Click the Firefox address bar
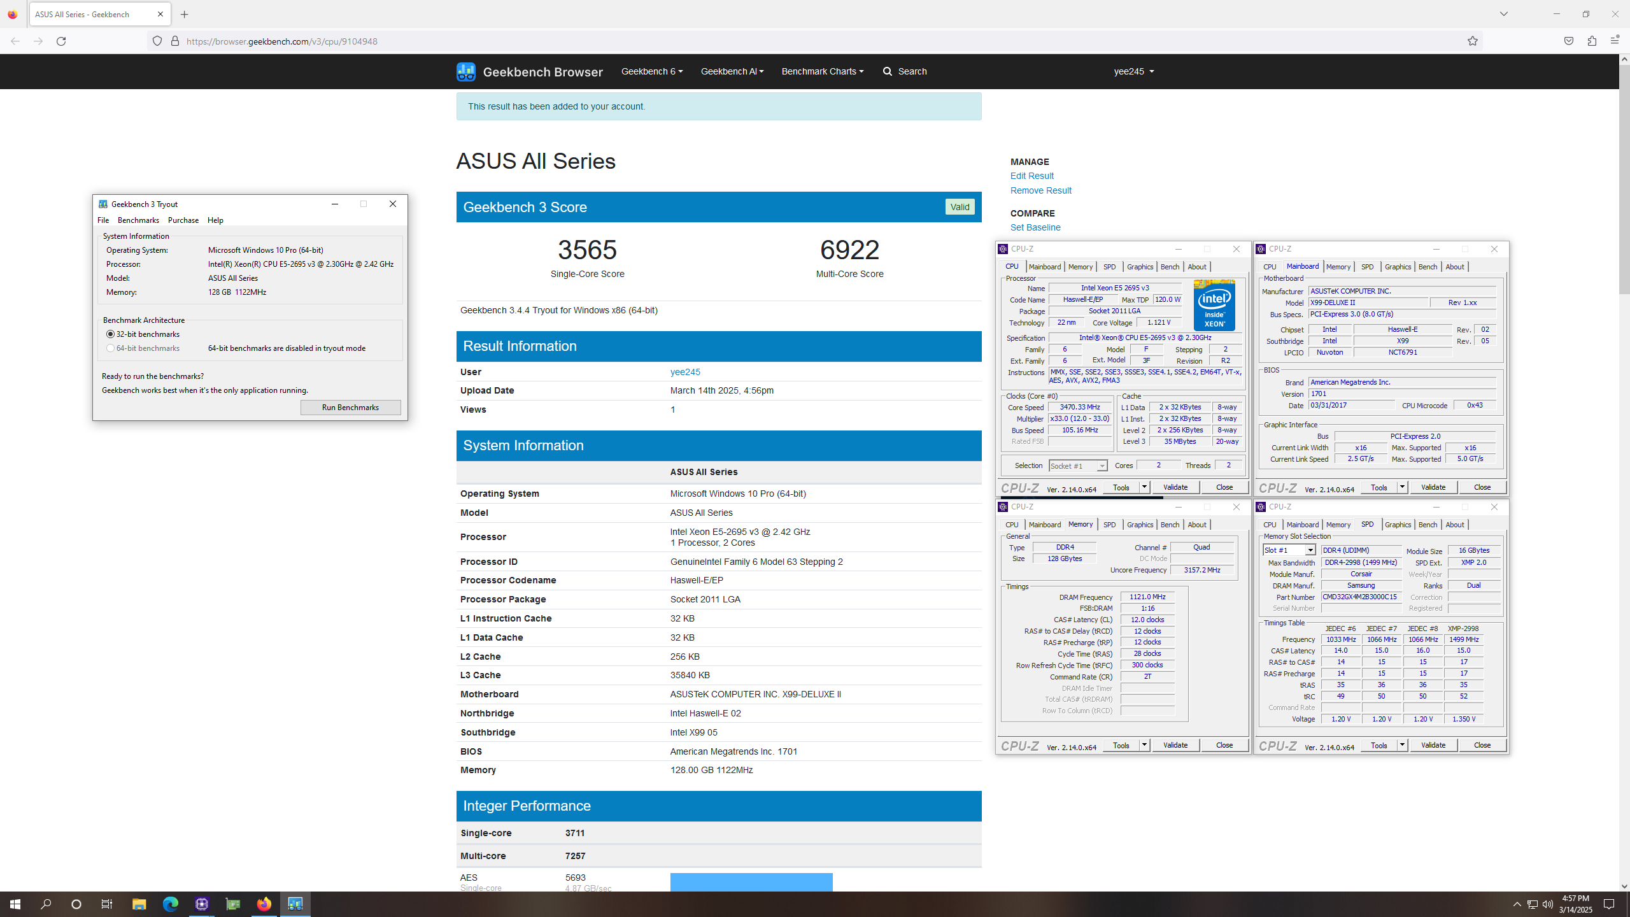Screen dimensions: 1630x917 (815, 41)
